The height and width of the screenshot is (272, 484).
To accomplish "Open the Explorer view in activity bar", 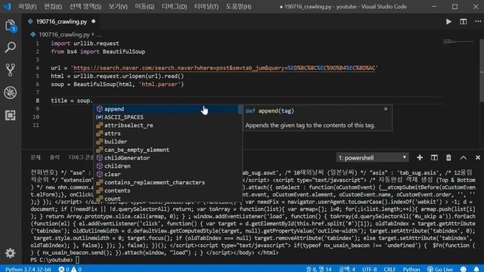I will 10,25.
